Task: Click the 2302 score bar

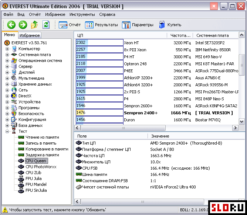Action: pyautogui.click(x=99, y=42)
